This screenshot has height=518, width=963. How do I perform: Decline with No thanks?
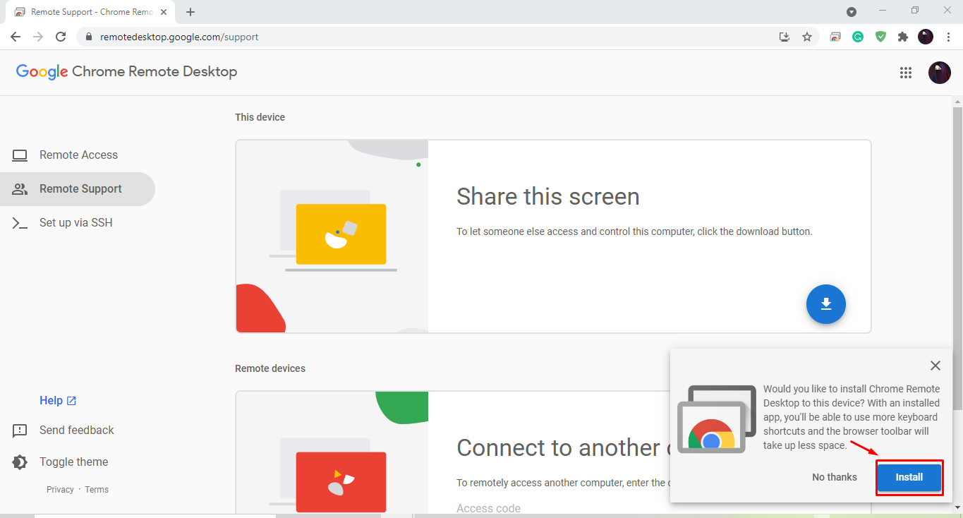pyautogui.click(x=835, y=477)
